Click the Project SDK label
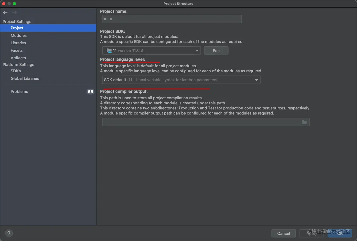Viewport: 357px width, 241px height. (x=113, y=31)
